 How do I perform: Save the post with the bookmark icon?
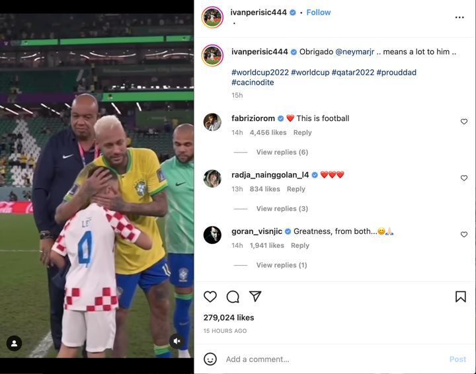[460, 297]
